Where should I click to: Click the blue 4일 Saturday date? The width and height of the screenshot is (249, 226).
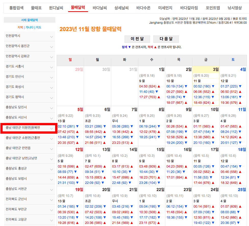(243, 69)
